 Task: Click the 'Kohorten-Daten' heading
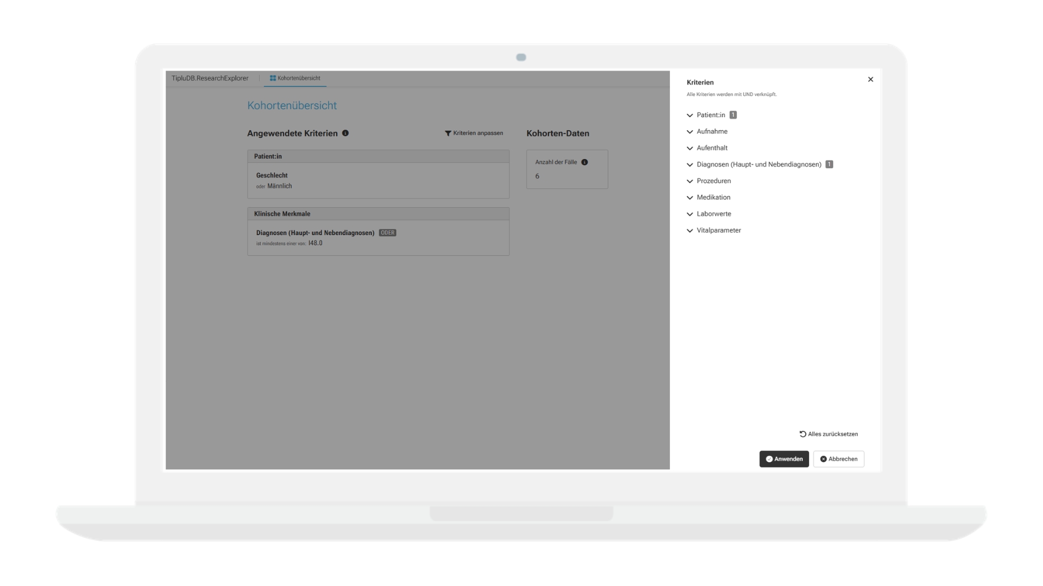558,133
